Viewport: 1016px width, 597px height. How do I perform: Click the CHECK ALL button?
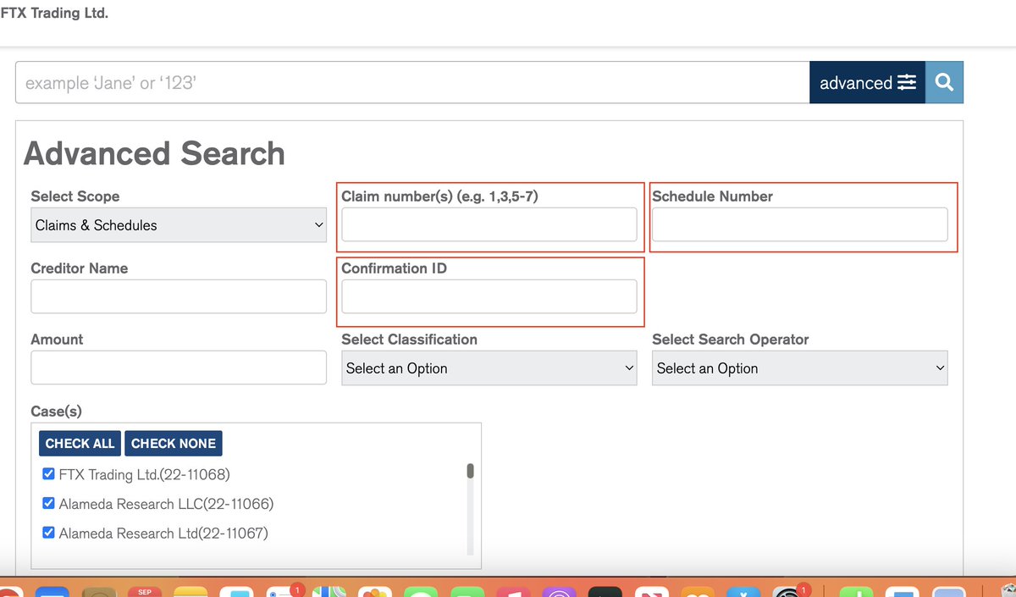(x=80, y=443)
